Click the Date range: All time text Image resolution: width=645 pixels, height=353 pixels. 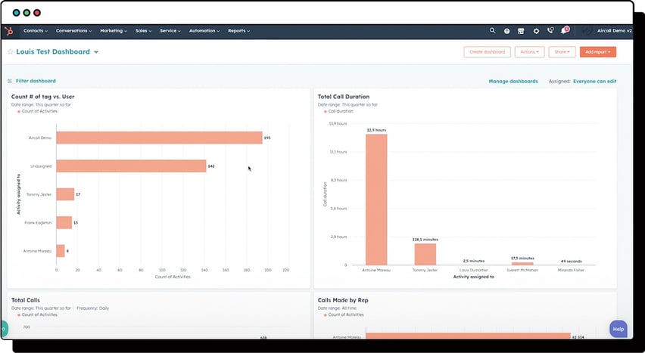click(x=337, y=308)
